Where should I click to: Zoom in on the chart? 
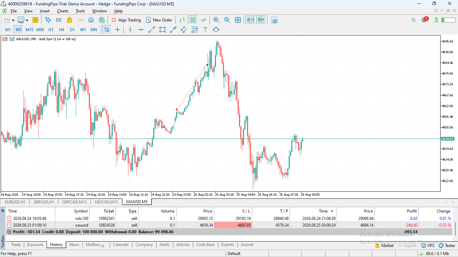point(216,20)
